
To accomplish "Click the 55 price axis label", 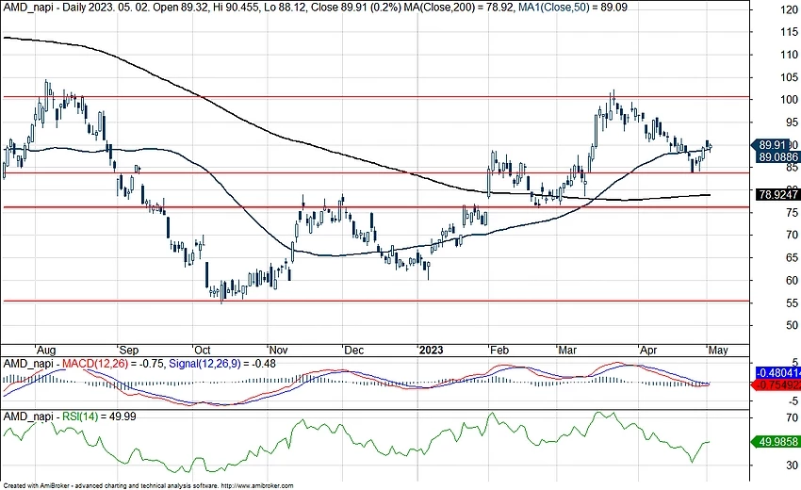I will pyautogui.click(x=793, y=303).
